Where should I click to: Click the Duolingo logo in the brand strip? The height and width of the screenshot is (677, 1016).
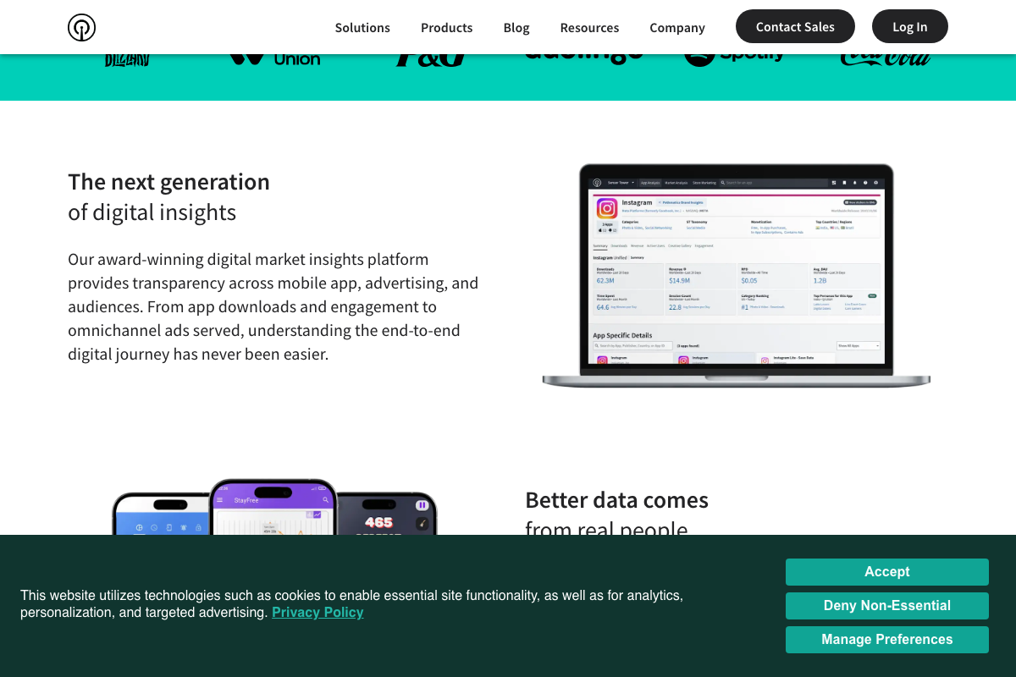coord(583,58)
